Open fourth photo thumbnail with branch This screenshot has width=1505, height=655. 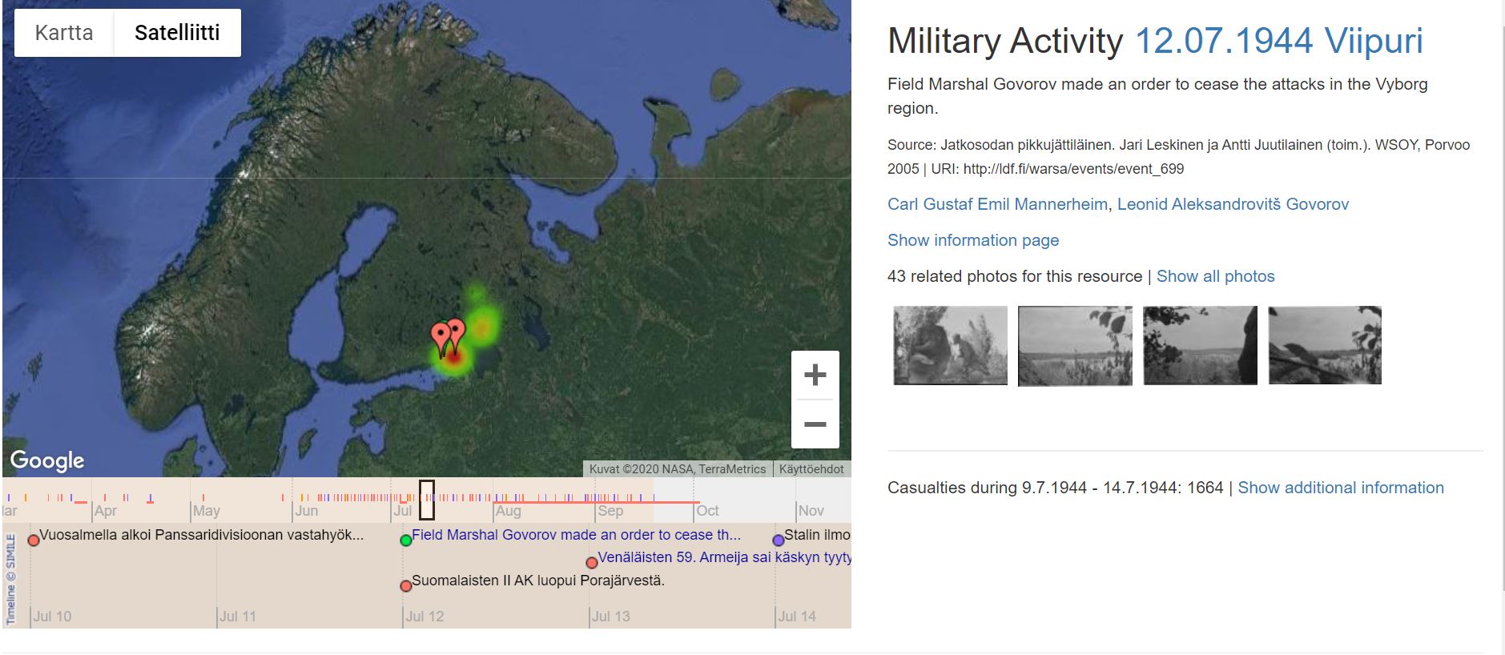click(x=1325, y=345)
